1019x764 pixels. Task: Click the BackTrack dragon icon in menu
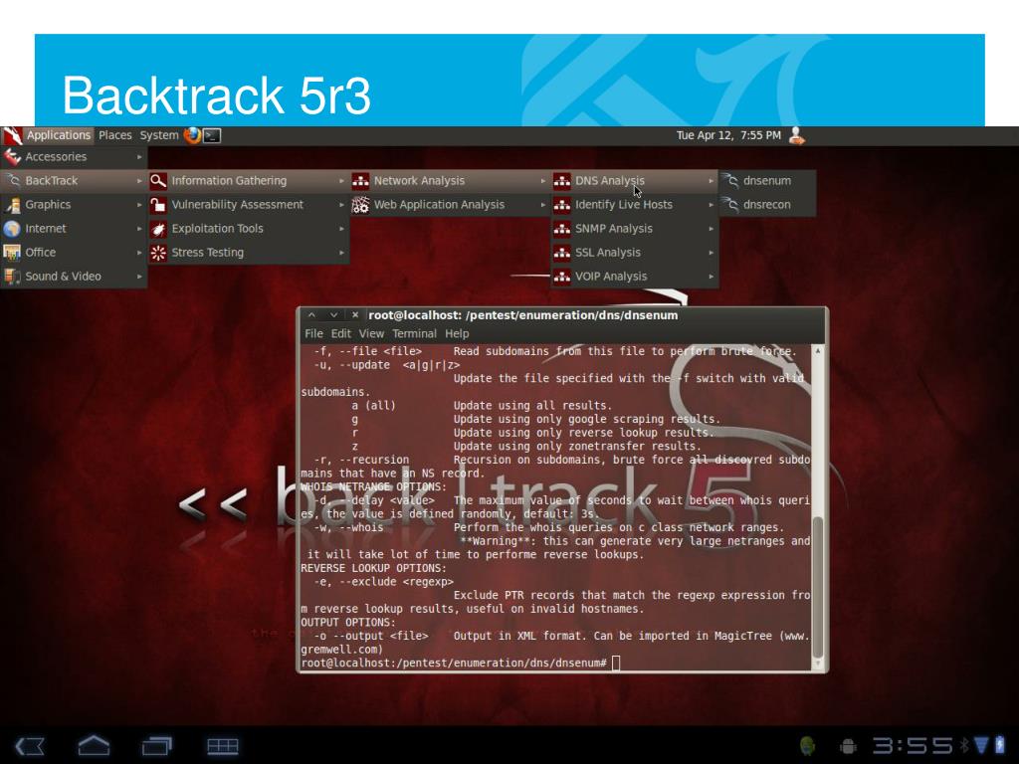click(x=12, y=181)
